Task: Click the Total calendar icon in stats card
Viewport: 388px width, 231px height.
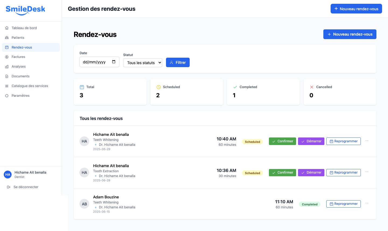Action: (82, 87)
